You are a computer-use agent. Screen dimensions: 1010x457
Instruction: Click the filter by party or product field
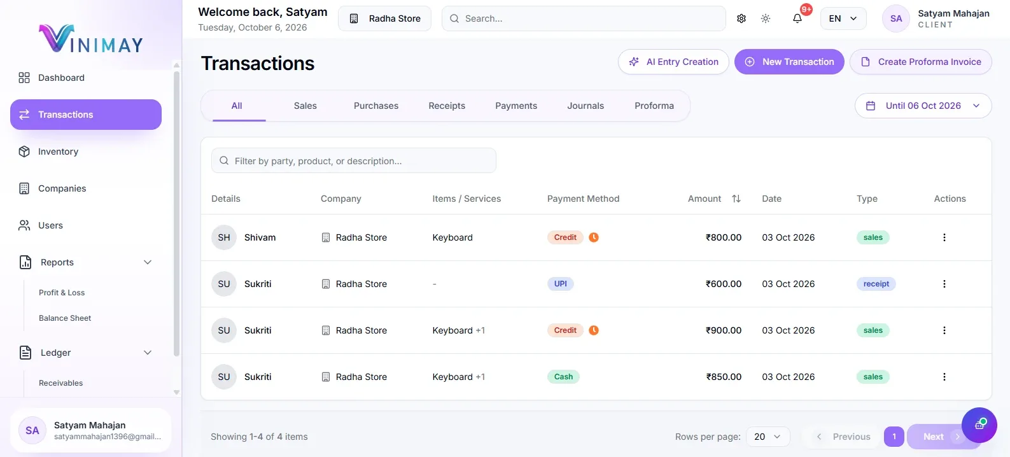click(x=354, y=160)
